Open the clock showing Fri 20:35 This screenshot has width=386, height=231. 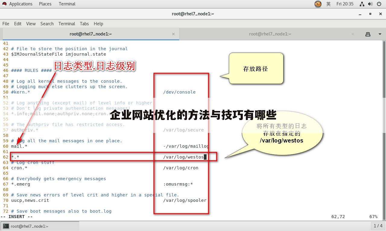click(x=345, y=4)
